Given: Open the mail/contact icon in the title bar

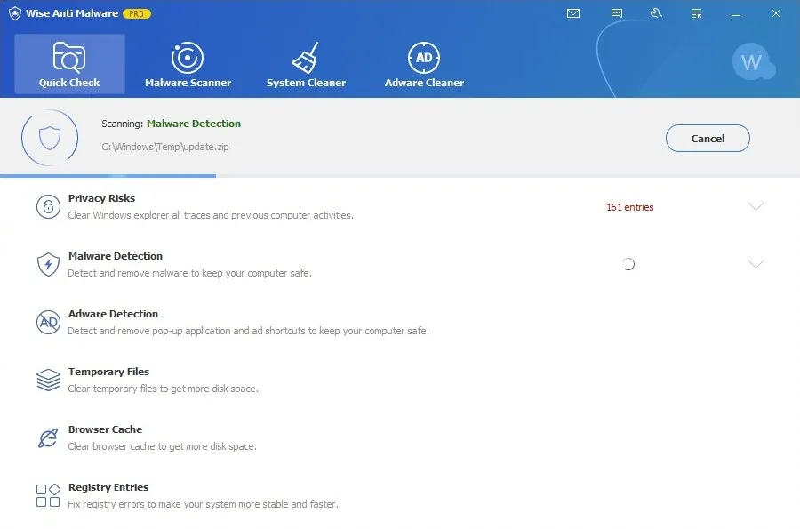Looking at the screenshot, I should click(573, 13).
